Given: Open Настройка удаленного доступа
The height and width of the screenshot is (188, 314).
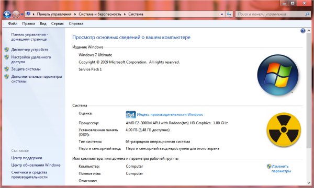Looking at the screenshot, I should click(x=31, y=60).
